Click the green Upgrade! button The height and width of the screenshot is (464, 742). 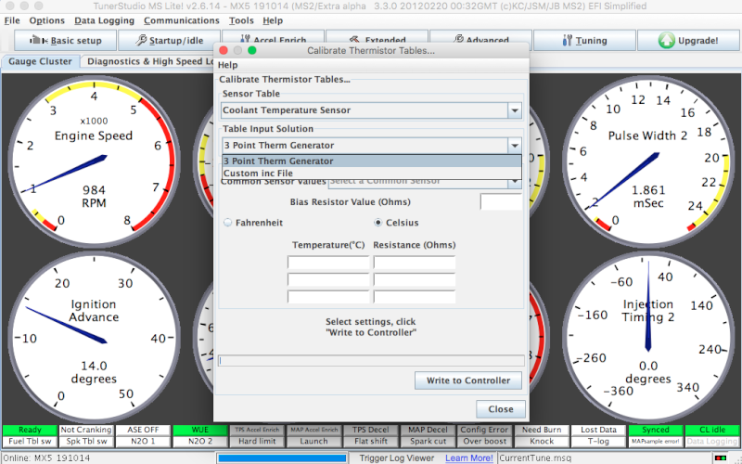[688, 40]
